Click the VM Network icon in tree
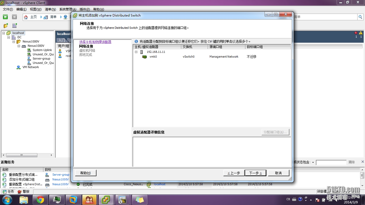365x205 pixels. [x=19, y=67]
